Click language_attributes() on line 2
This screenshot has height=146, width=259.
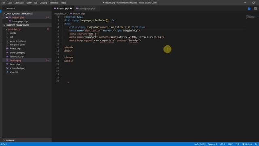click(95, 20)
